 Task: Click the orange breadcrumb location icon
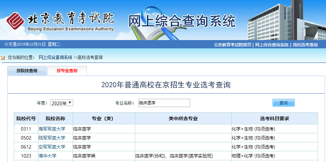[3, 58]
